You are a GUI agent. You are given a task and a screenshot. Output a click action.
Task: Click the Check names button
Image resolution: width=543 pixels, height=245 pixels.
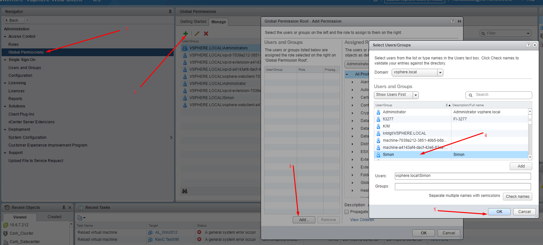pos(517,196)
